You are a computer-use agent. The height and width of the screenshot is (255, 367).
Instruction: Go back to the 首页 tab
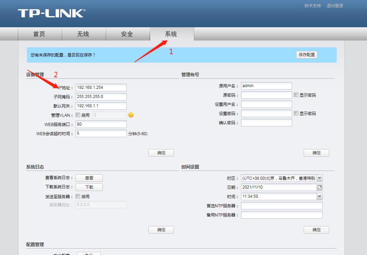[40, 34]
